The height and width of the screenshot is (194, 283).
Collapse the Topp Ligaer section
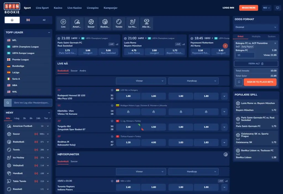point(49,32)
